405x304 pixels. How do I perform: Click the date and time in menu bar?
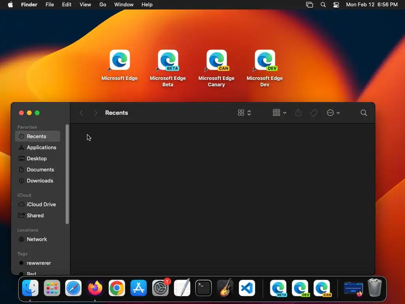pos(372,5)
